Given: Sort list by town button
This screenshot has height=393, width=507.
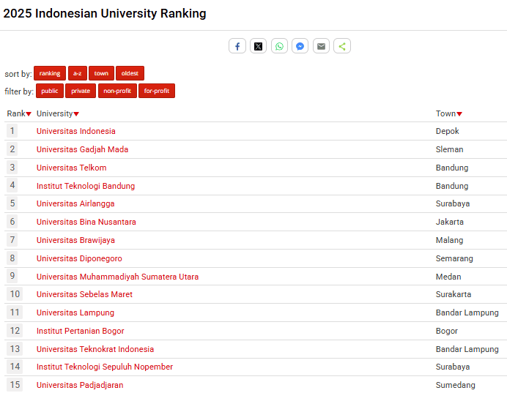Looking at the screenshot, I should (x=101, y=73).
